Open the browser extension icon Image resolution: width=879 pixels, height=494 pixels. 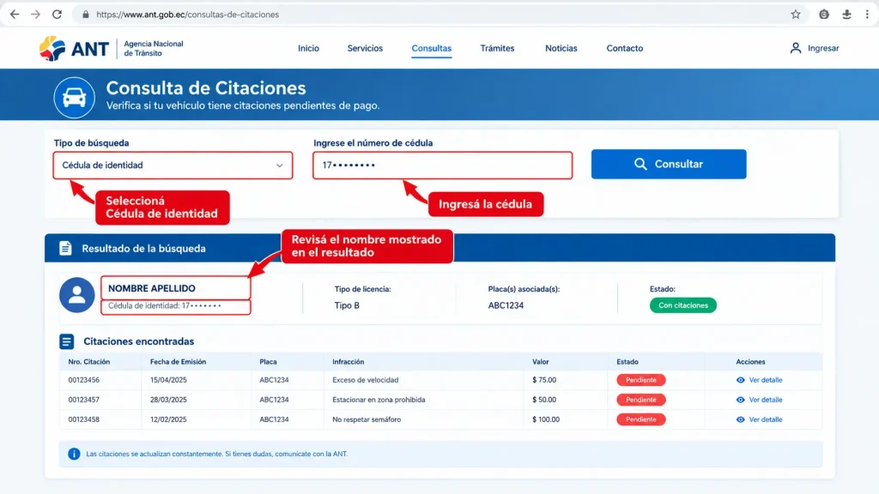tap(824, 15)
